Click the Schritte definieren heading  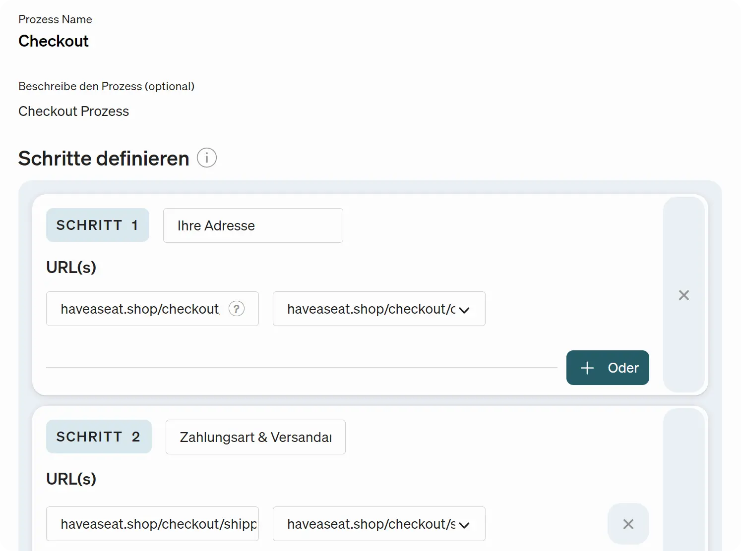tap(104, 159)
